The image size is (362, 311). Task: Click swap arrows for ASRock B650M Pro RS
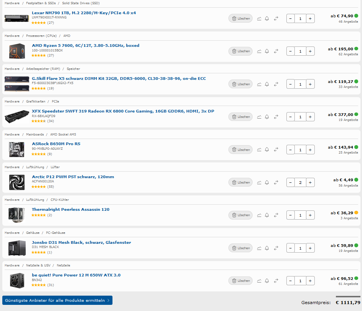click(276, 150)
